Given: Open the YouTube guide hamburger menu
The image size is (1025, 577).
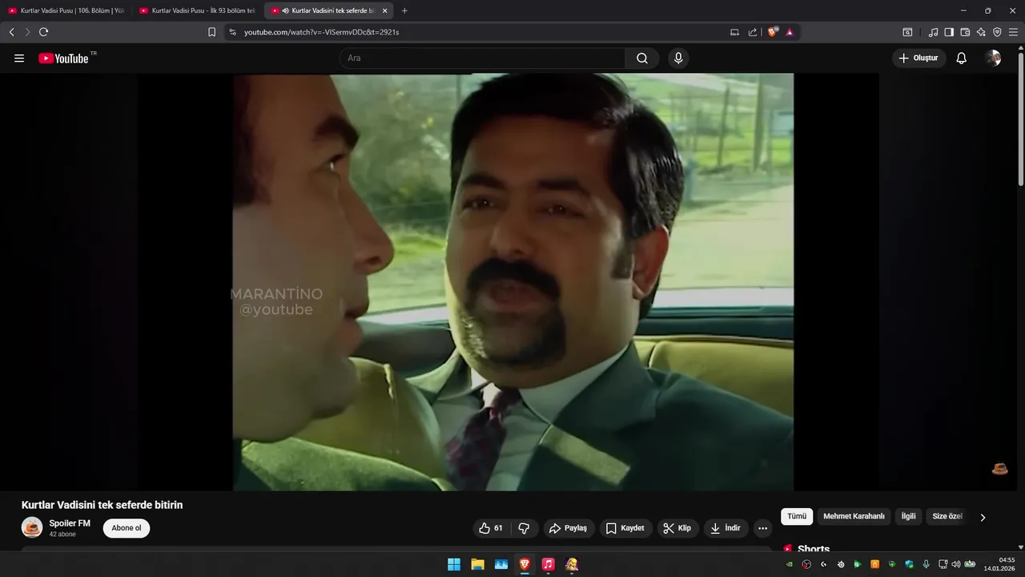Looking at the screenshot, I should click(x=19, y=59).
